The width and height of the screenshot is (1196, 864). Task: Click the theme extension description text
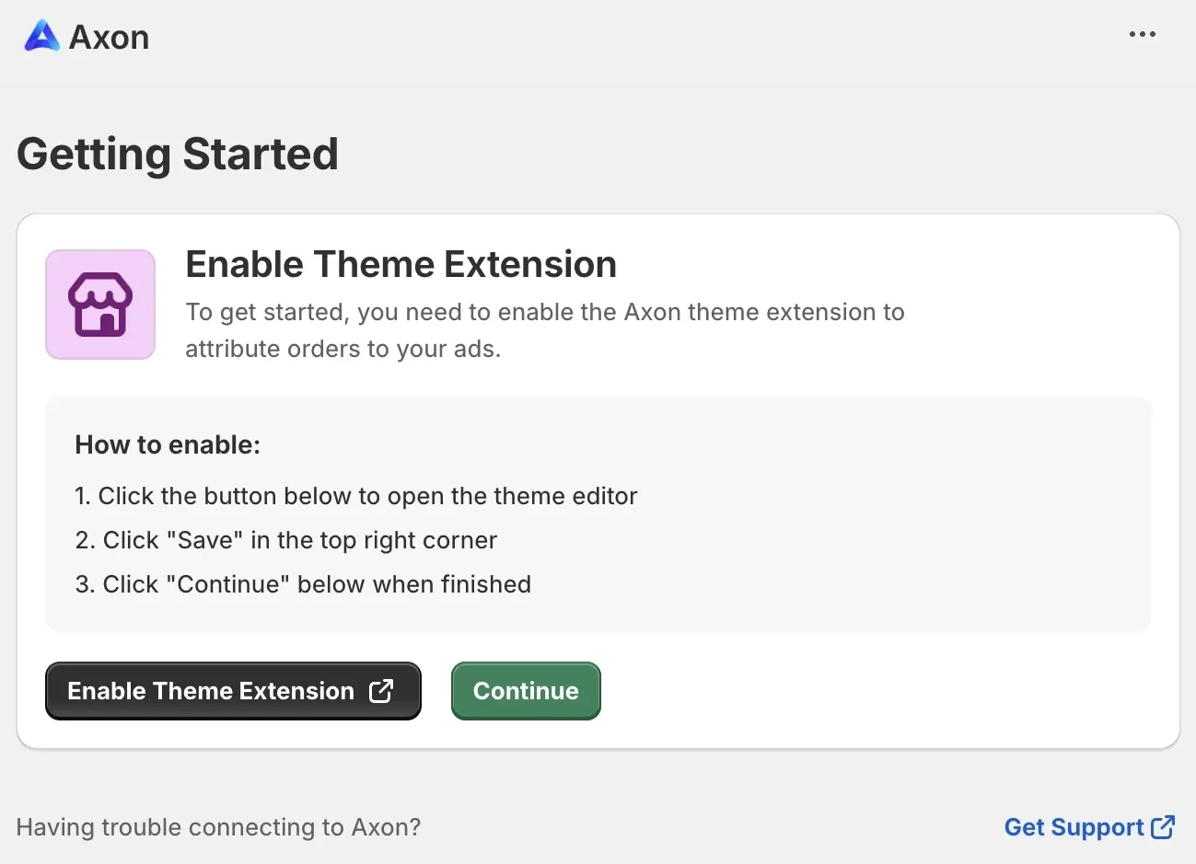[x=544, y=329]
